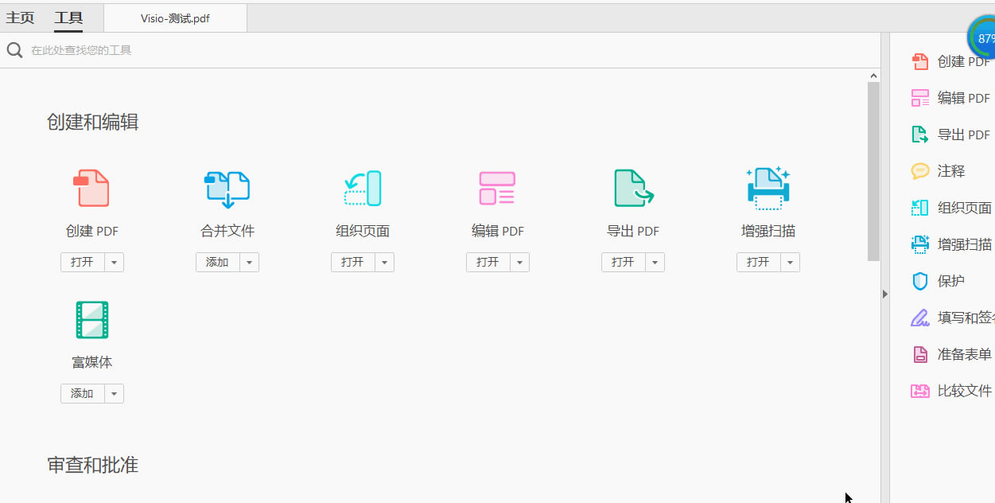Click the 富媒体 film icon
The image size is (995, 503).
tap(92, 320)
